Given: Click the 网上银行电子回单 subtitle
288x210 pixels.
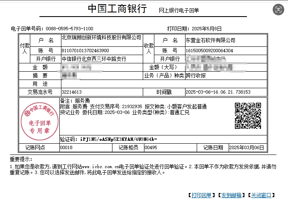Looking at the screenshot, I should (x=179, y=10).
